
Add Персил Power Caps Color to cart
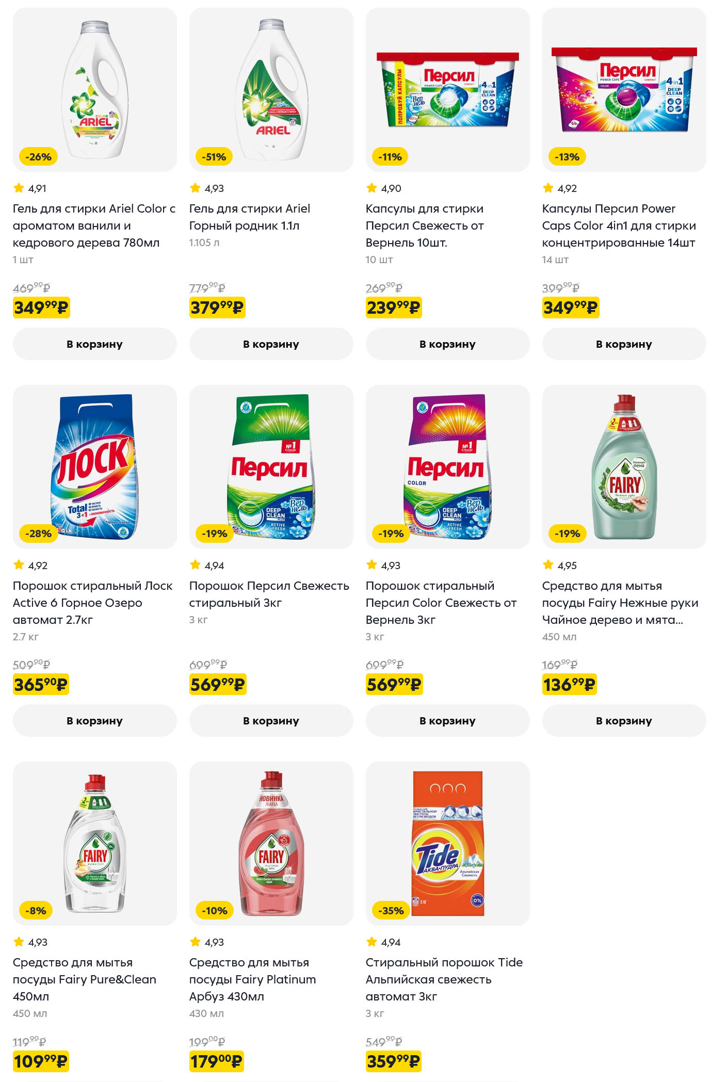coord(624,344)
